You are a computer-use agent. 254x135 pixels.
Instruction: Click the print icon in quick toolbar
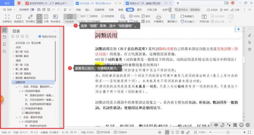[44, 10]
